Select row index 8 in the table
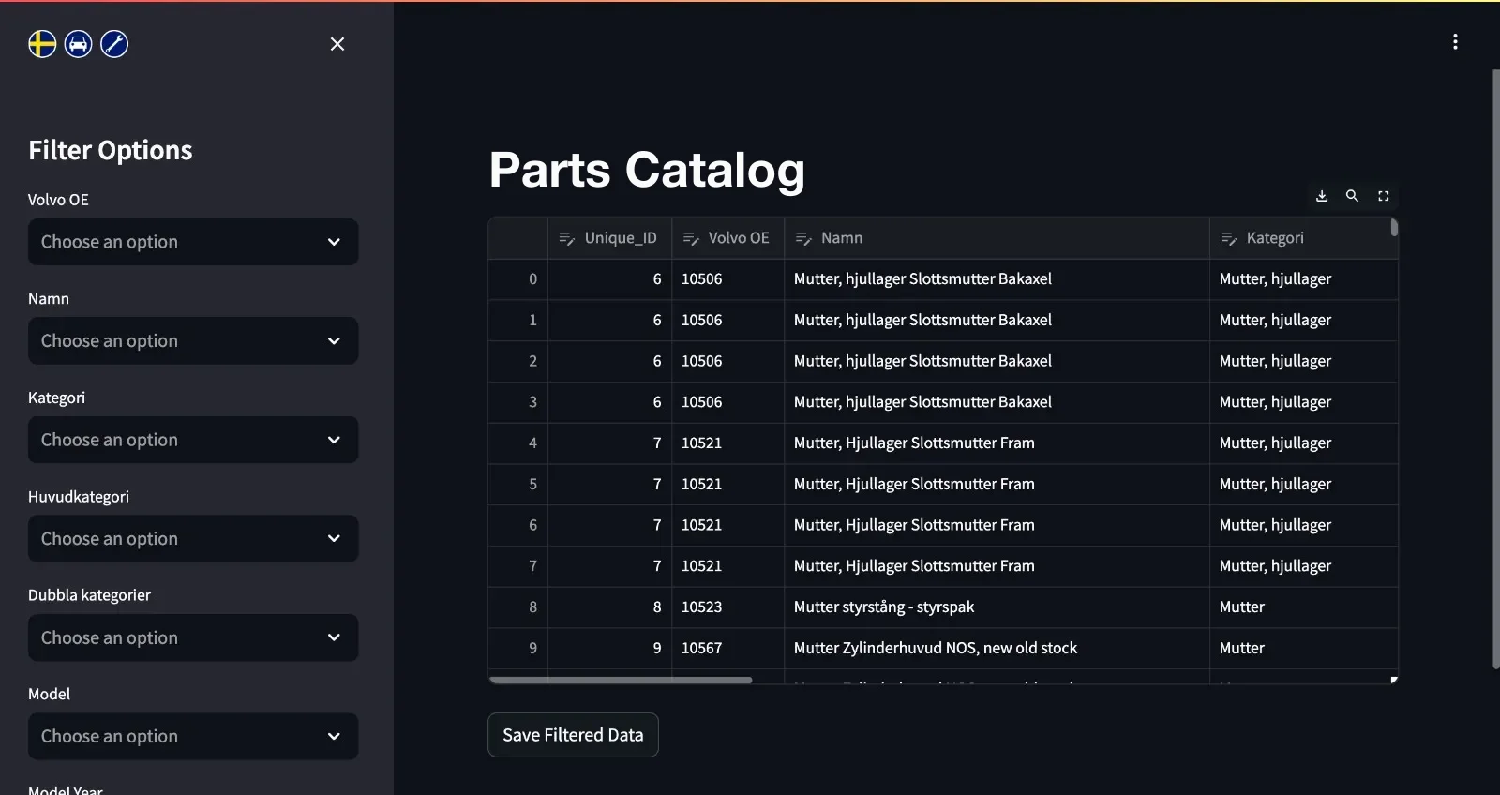 point(518,607)
